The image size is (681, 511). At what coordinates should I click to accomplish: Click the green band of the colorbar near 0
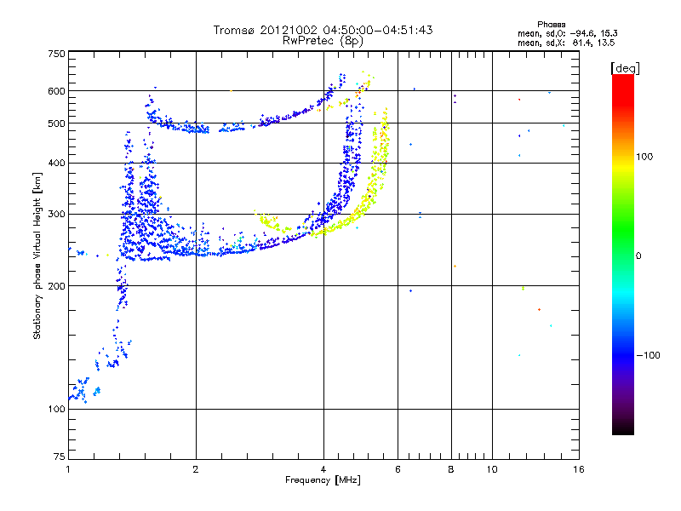coord(623,254)
